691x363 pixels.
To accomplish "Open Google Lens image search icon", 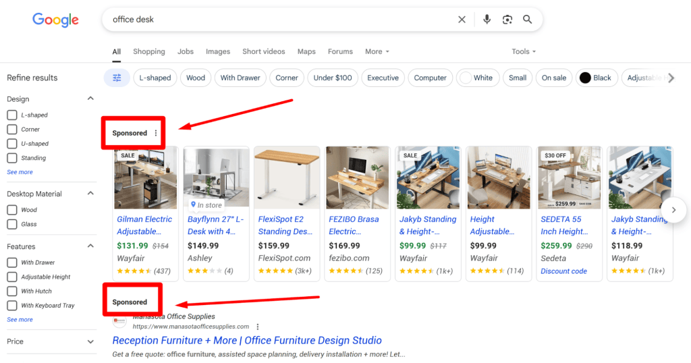I will point(507,20).
